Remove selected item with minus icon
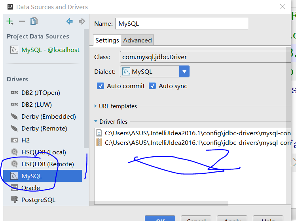 (x=22, y=21)
